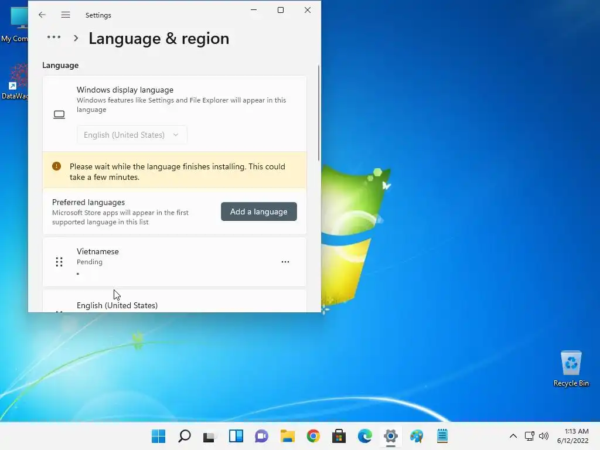The width and height of the screenshot is (600, 450).
Task: Open Task View on the taskbar
Action: click(210, 436)
